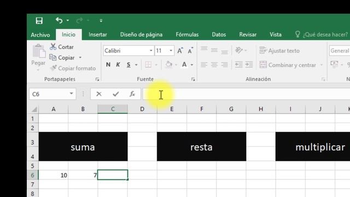350x197 pixels.
Task: Decrease font size with the small A icon
Action: coord(190,51)
